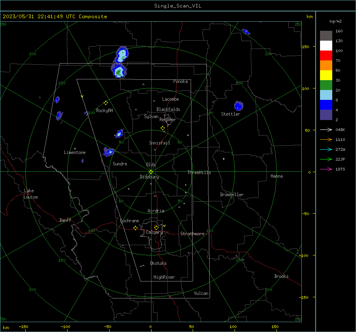Click the storm cell above Stettler
This screenshot has height=332, width=356.
coord(239,106)
